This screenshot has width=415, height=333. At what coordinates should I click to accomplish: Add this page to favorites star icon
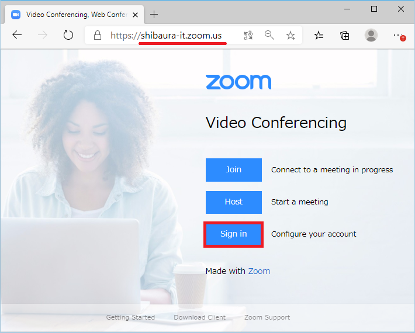tap(290, 35)
